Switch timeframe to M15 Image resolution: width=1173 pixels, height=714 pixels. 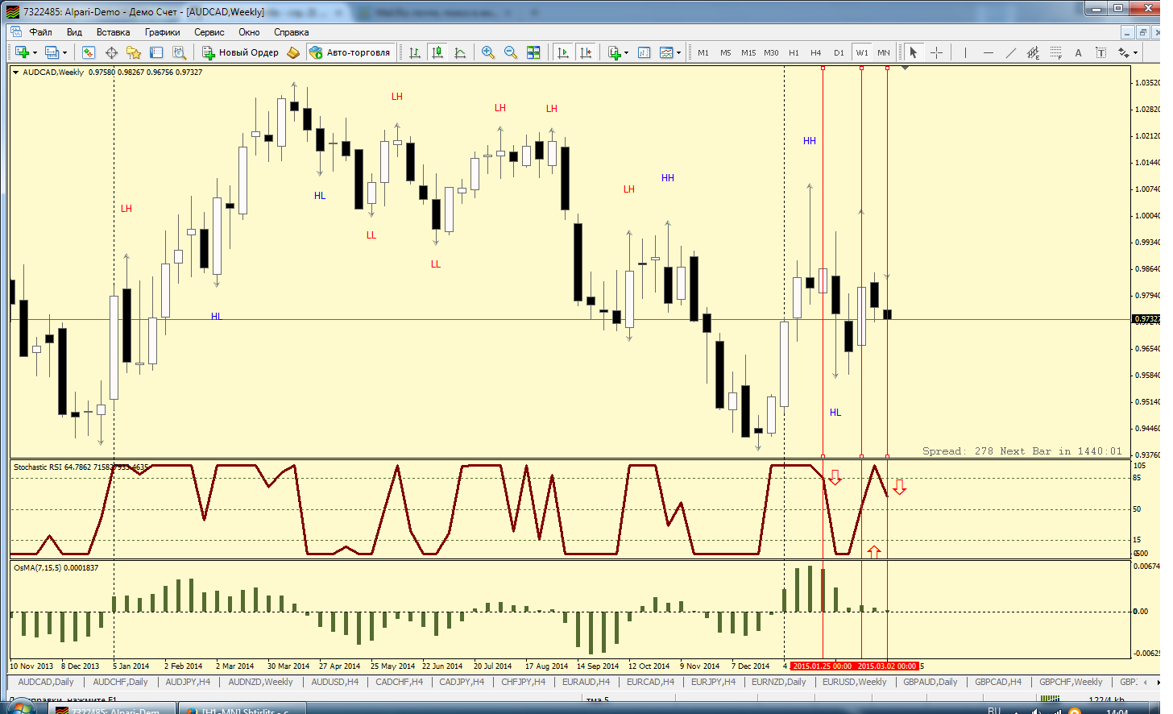tap(748, 52)
